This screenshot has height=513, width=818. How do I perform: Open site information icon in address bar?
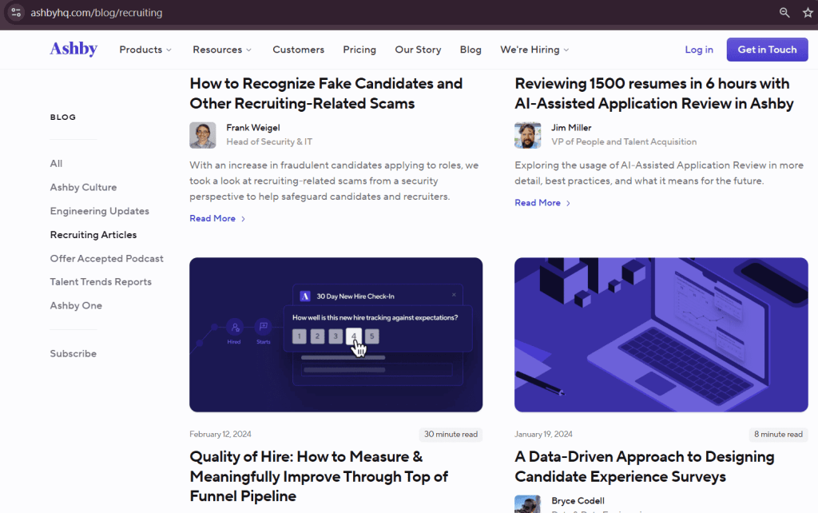pyautogui.click(x=16, y=13)
